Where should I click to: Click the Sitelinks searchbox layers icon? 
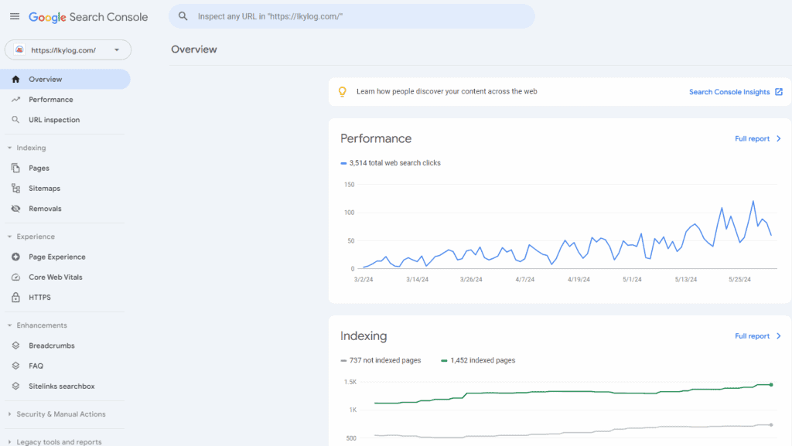[x=15, y=386]
